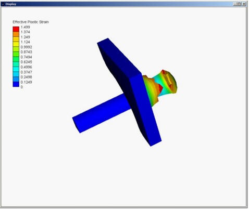
Task: Click the 1.499 maximum legend value
Action: coord(26,27)
